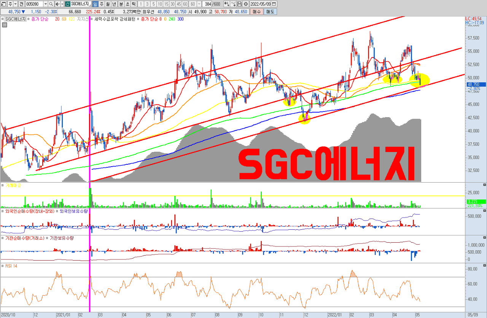
Task: Click the 15 interval button
Action: tap(166, 4)
